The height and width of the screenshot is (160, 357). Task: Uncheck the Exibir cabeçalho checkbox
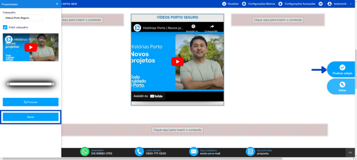coord(5,27)
